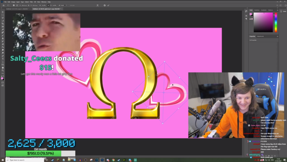The image size is (287, 162).
Task: Select the Rectangular Marquee tool
Action: coord(3,15)
